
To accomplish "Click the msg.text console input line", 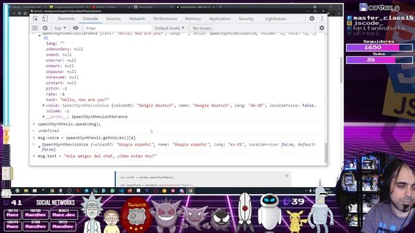I will [97, 156].
